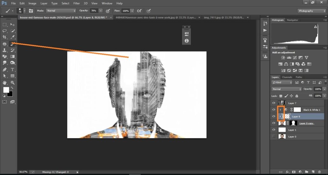
Task: Hide Layer 7 using eye icon
Action: pos(274,103)
